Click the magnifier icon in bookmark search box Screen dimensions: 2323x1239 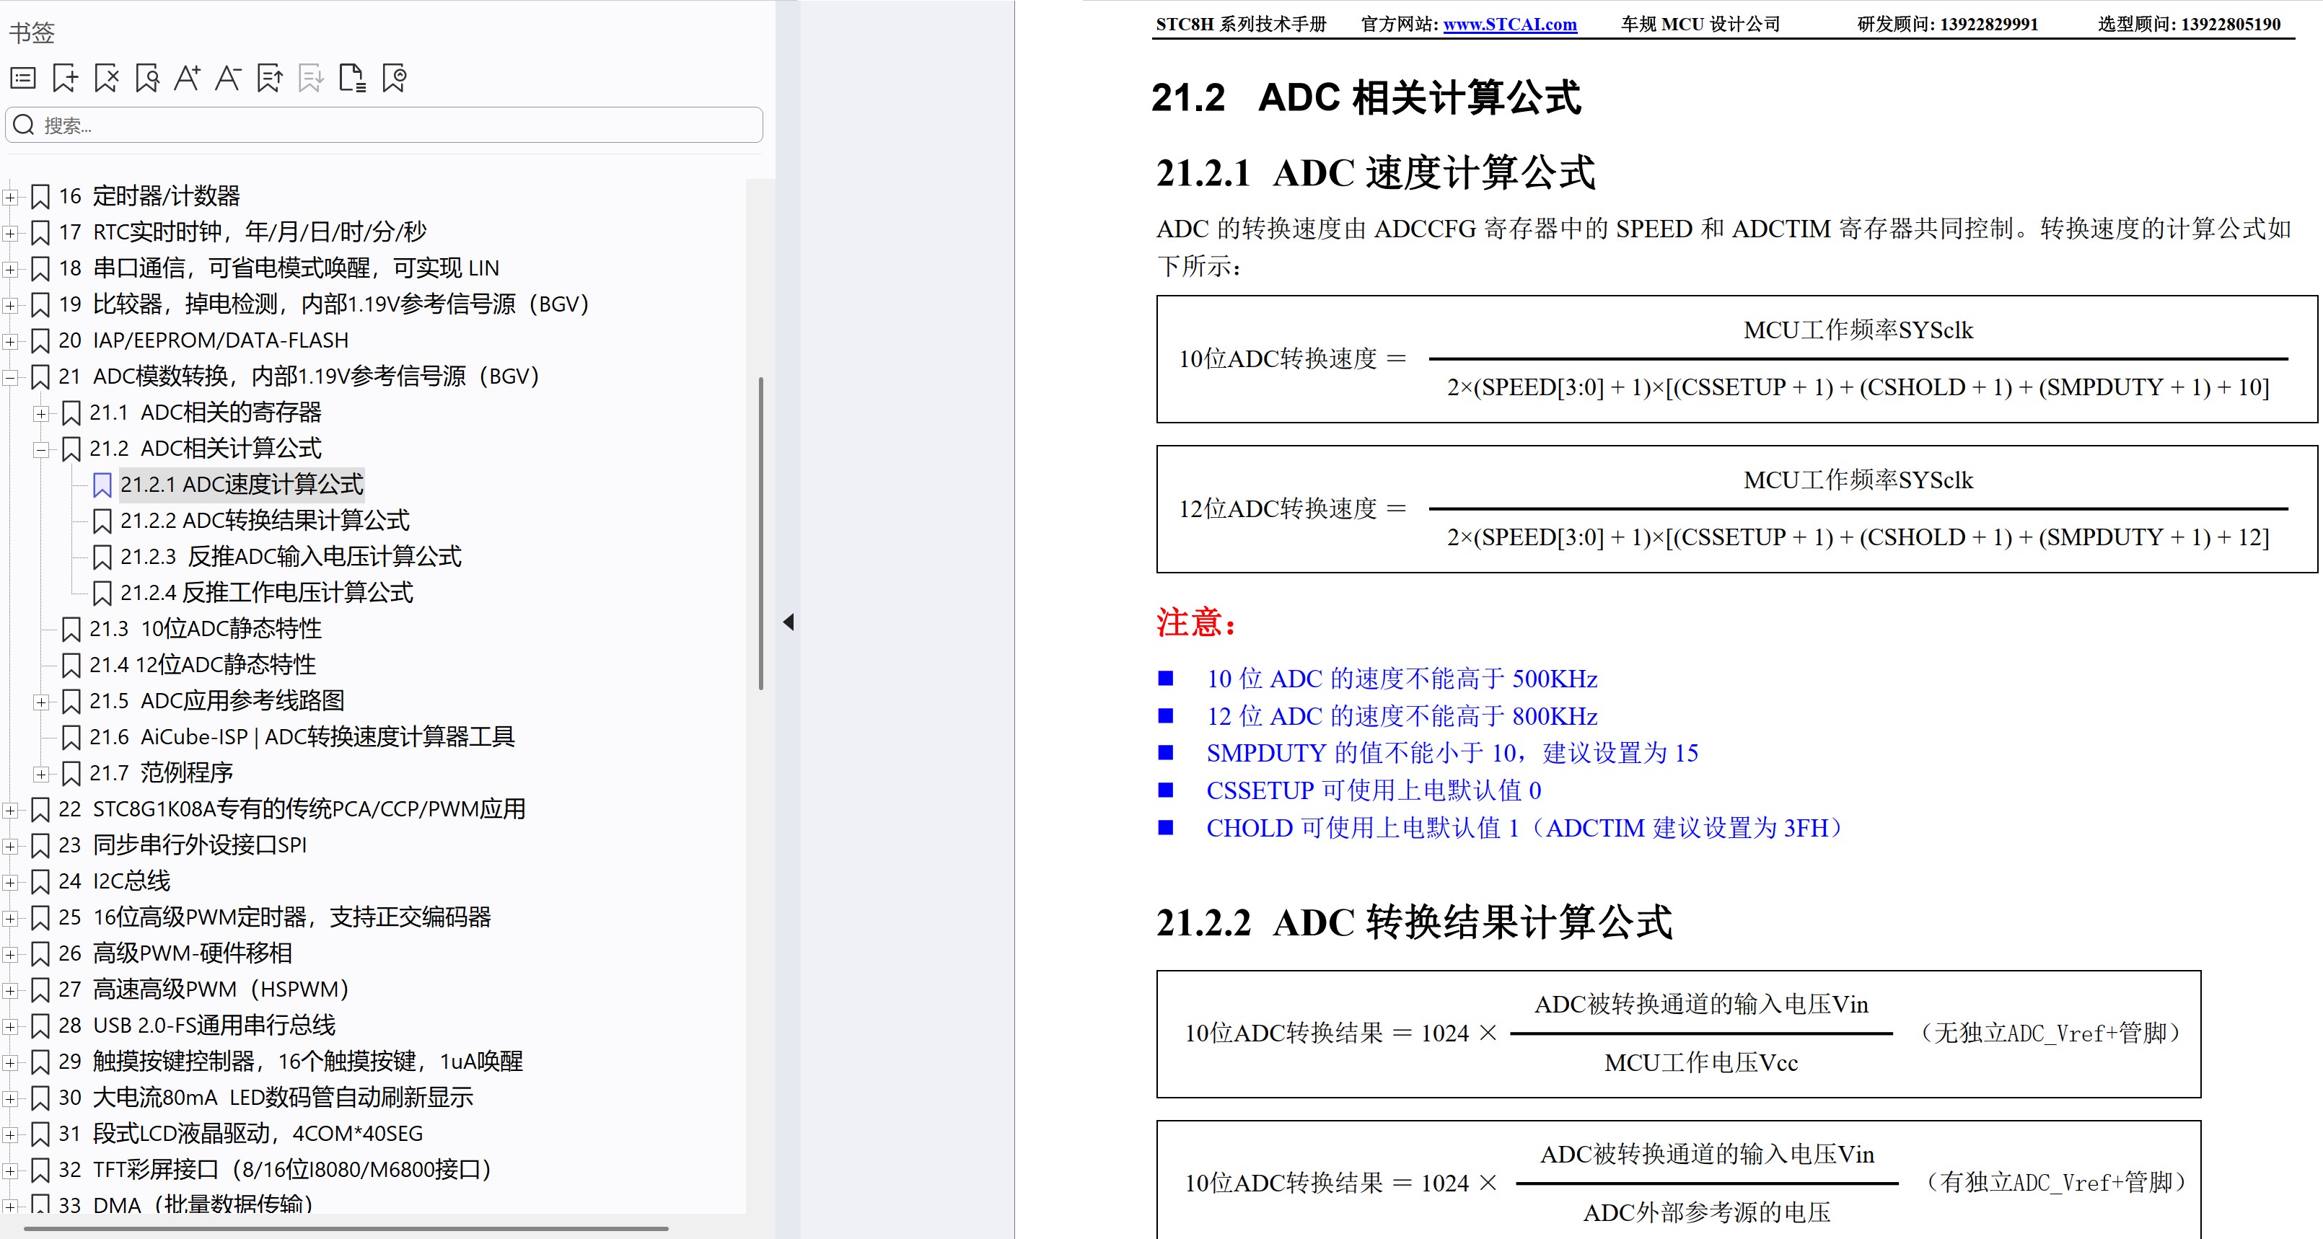[25, 125]
